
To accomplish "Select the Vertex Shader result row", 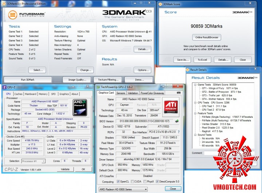I will 216,124.
